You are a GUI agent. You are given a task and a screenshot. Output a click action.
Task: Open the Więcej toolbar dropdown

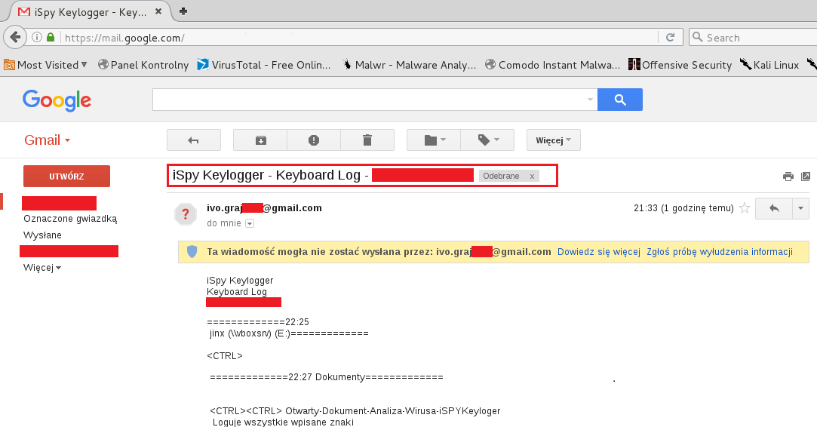pyautogui.click(x=554, y=140)
